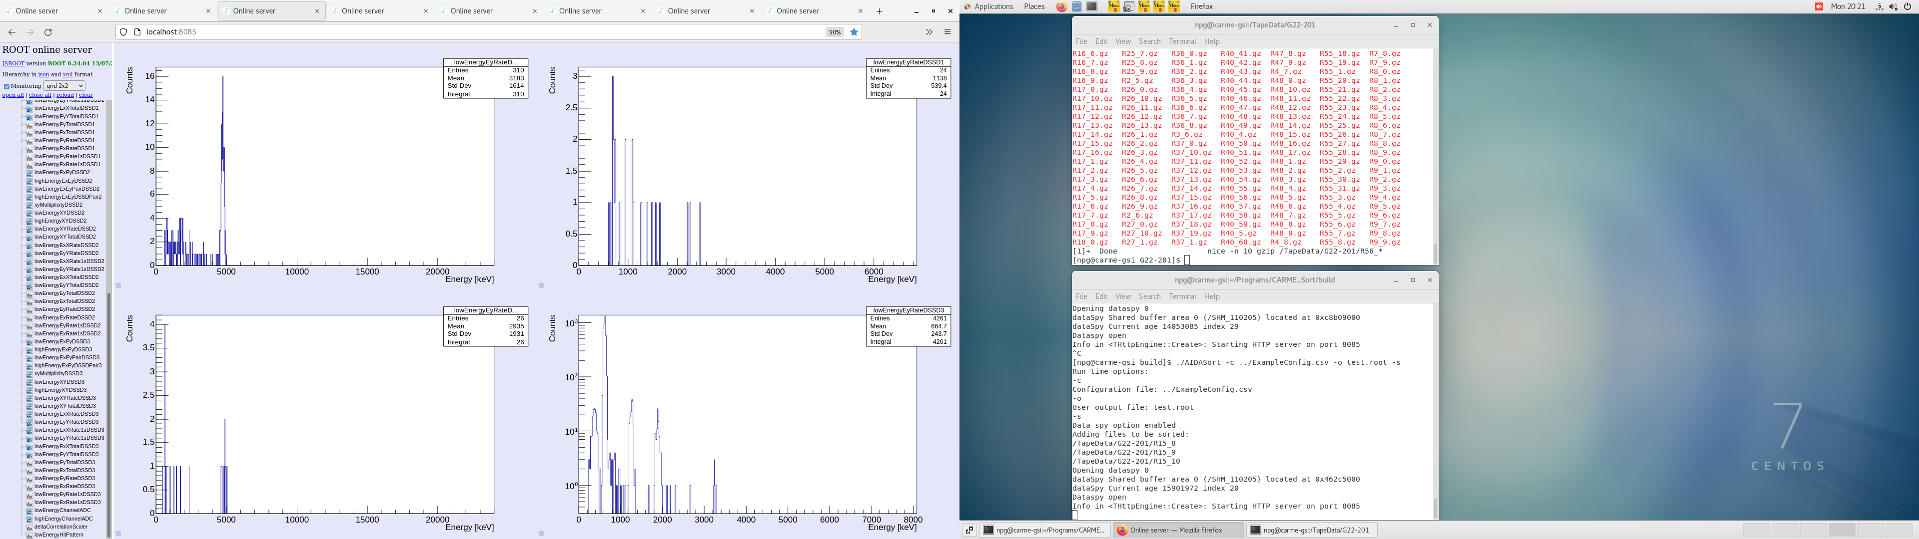
Task: Click the lowEnergyEyRateDSSD3 histogram icon
Action: tap(30, 479)
